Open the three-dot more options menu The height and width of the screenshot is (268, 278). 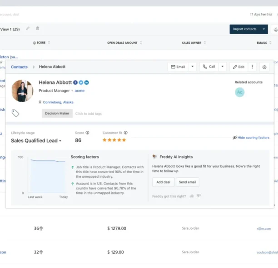pos(252,67)
